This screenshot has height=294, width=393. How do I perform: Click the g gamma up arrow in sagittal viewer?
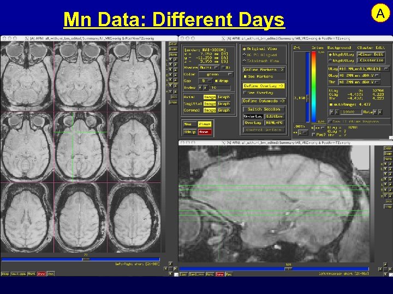(390, 180)
